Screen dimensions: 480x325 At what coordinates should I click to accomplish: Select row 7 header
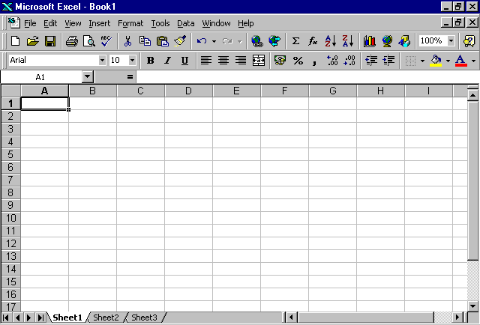click(10, 180)
